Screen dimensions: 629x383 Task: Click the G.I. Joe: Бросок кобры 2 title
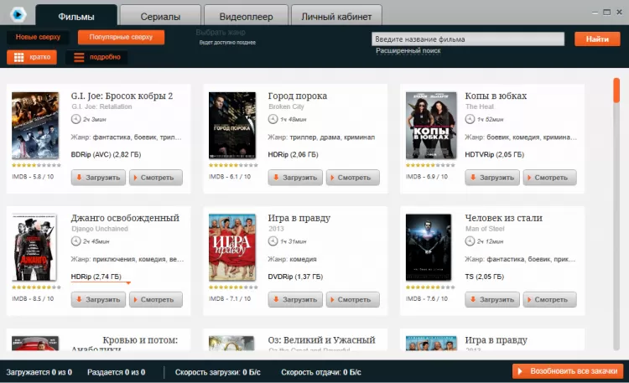(122, 96)
